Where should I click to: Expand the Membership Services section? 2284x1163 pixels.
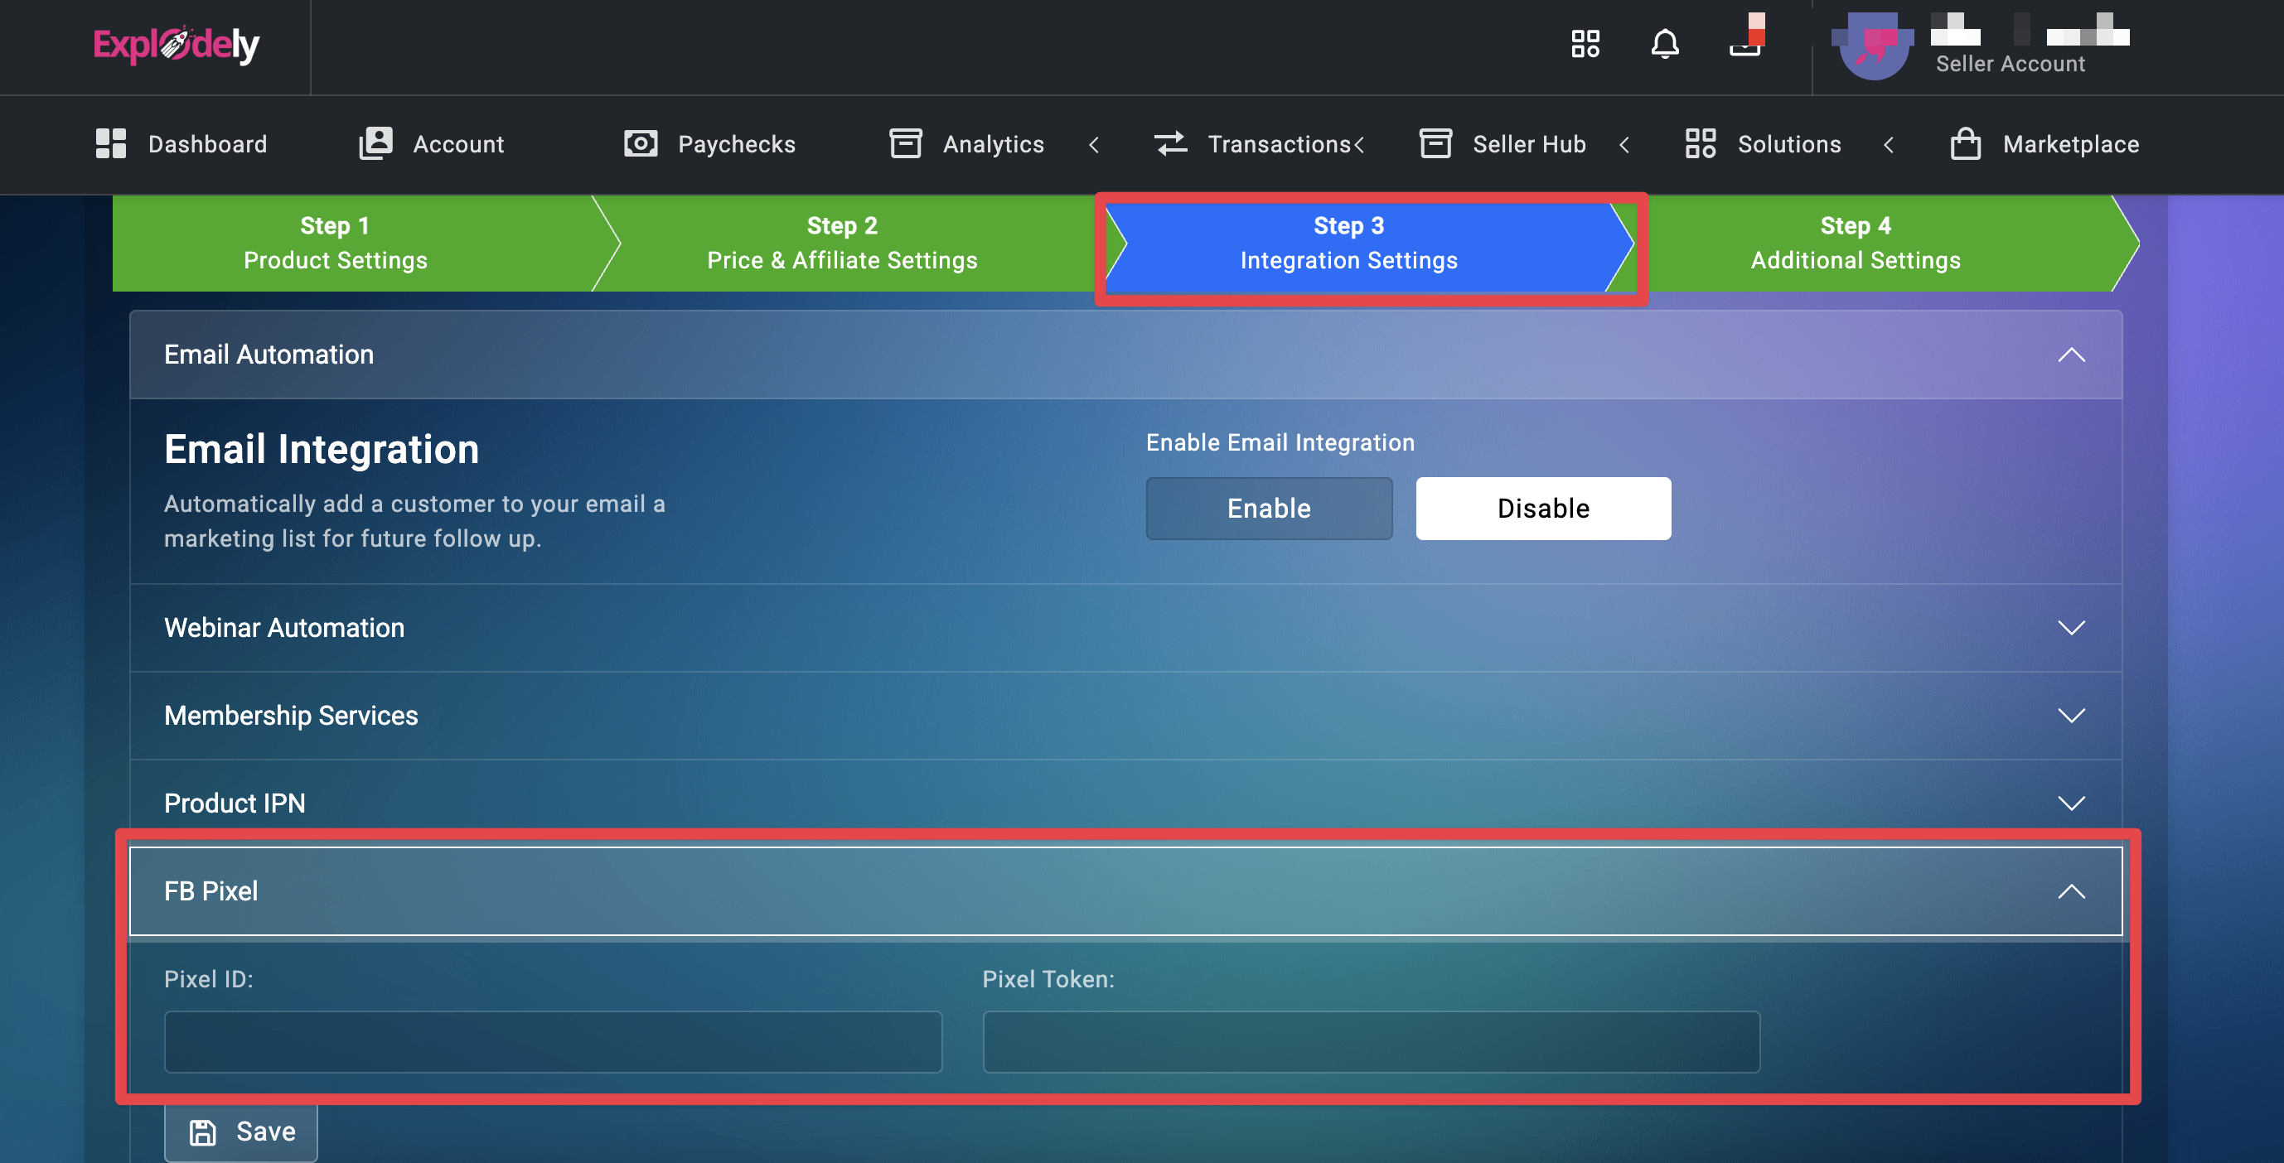pyautogui.click(x=2070, y=716)
